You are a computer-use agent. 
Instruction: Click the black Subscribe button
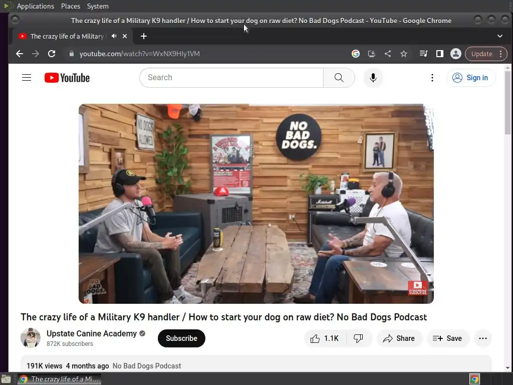point(181,338)
